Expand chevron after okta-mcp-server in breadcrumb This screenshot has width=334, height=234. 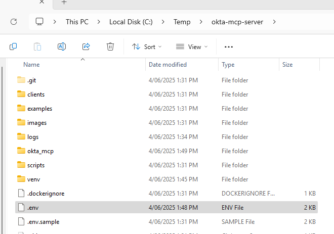275,22
